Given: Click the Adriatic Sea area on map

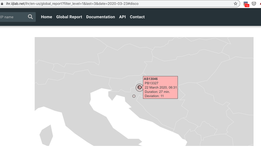Looking at the screenshot, I should pos(117,115).
